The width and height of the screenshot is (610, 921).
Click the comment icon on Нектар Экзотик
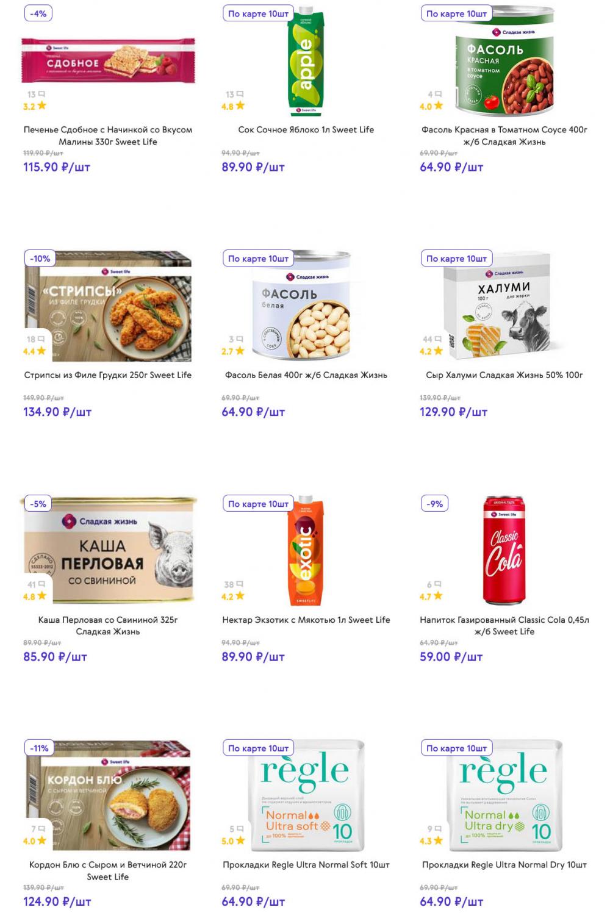coord(240,584)
